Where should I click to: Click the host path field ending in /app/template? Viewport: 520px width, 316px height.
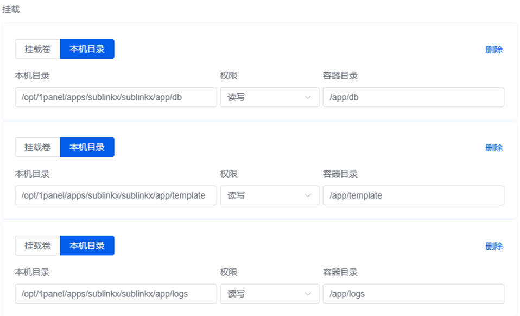tap(116, 195)
